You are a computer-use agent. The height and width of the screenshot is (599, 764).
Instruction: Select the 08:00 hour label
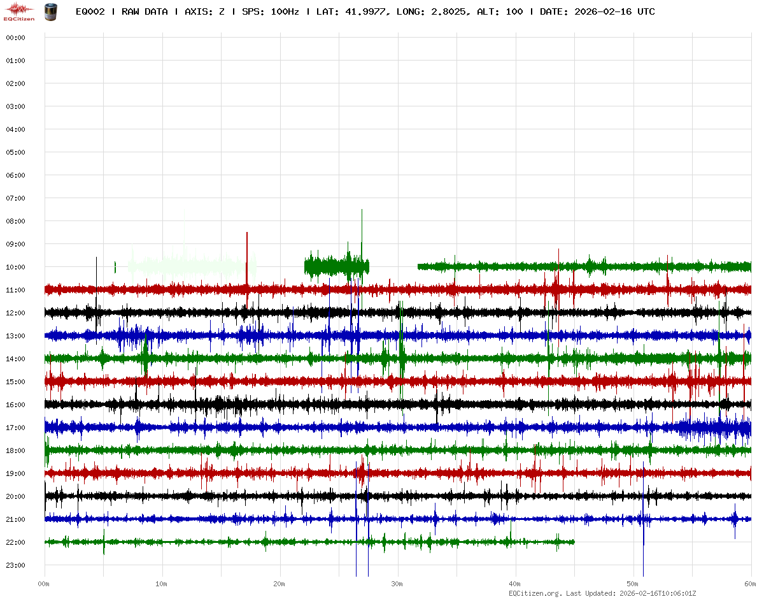15,221
